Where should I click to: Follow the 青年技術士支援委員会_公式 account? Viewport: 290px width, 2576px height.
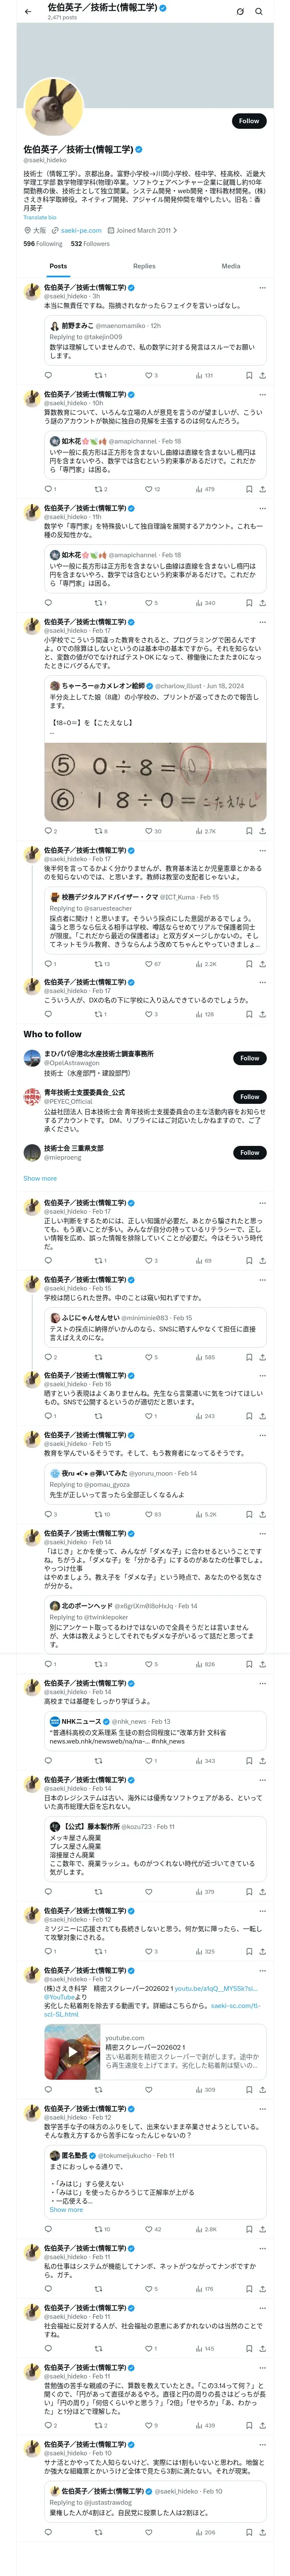click(x=249, y=1097)
